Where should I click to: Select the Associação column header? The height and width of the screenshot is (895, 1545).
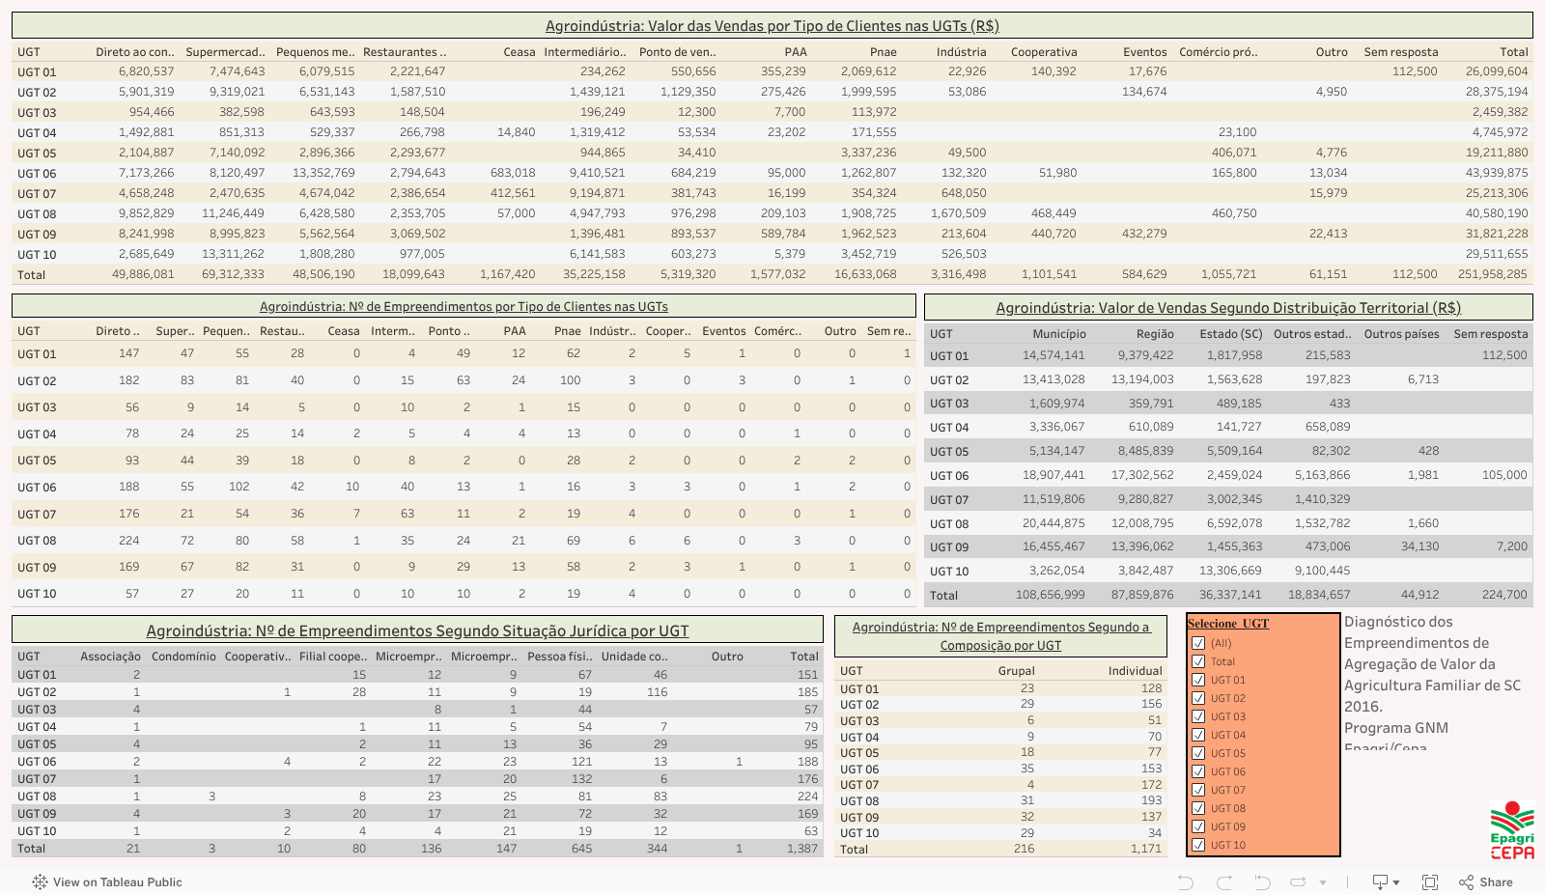coord(110,657)
